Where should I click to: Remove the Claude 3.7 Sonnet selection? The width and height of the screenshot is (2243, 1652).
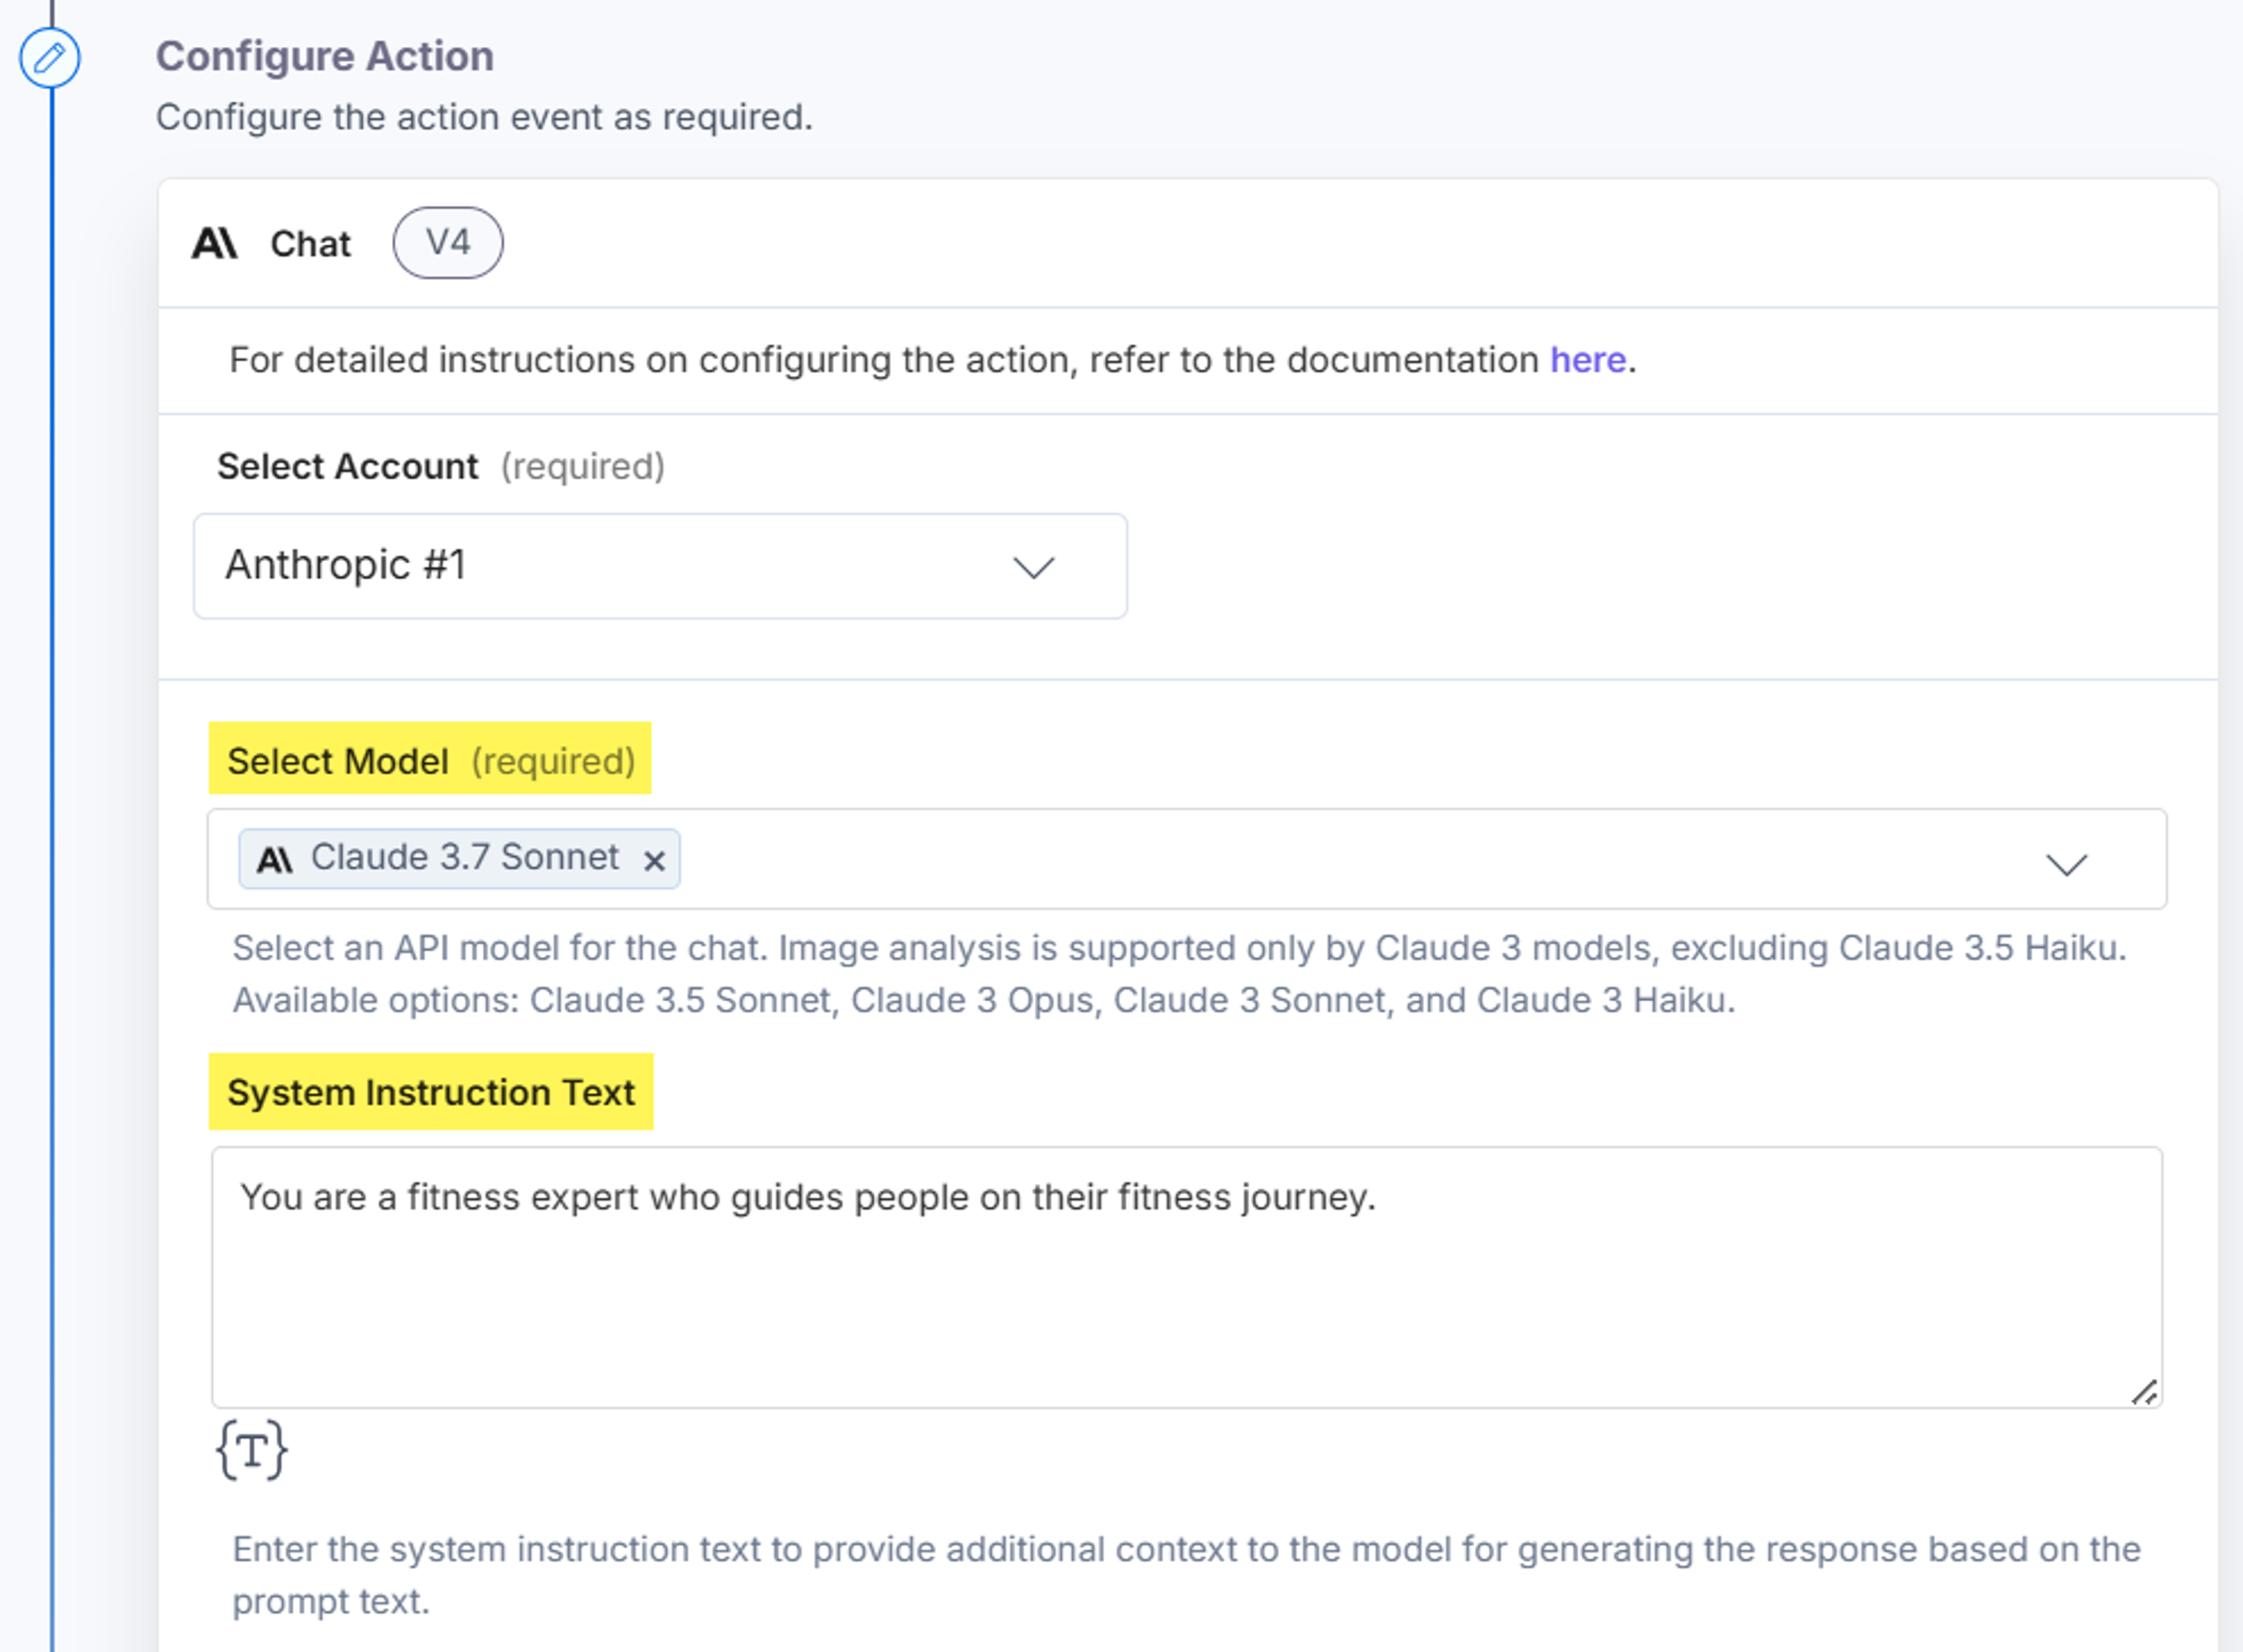[x=654, y=860]
